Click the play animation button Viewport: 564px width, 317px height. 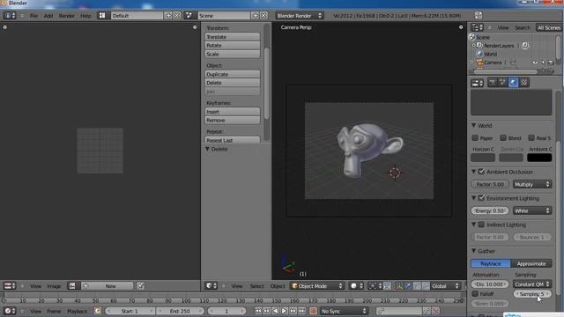(x=284, y=311)
